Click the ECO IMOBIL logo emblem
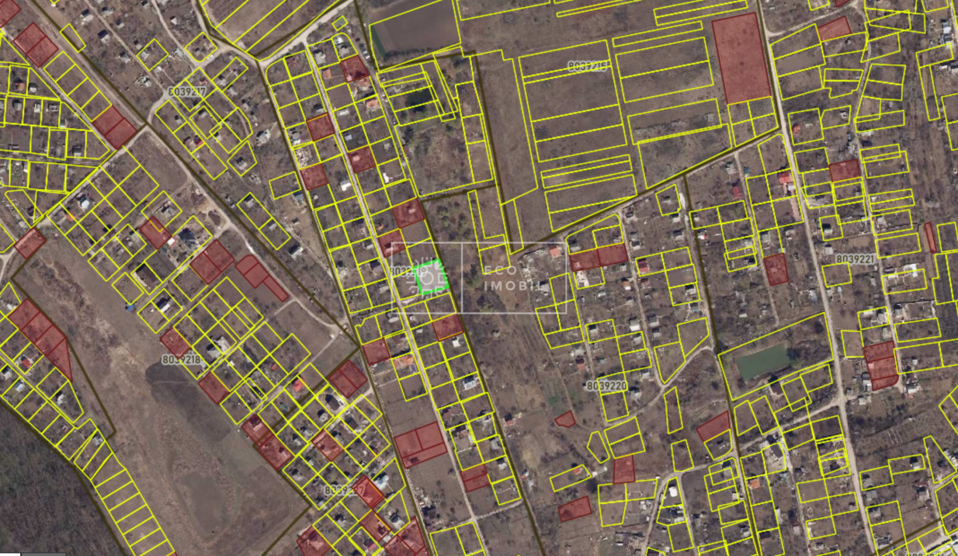 pyautogui.click(x=426, y=278)
